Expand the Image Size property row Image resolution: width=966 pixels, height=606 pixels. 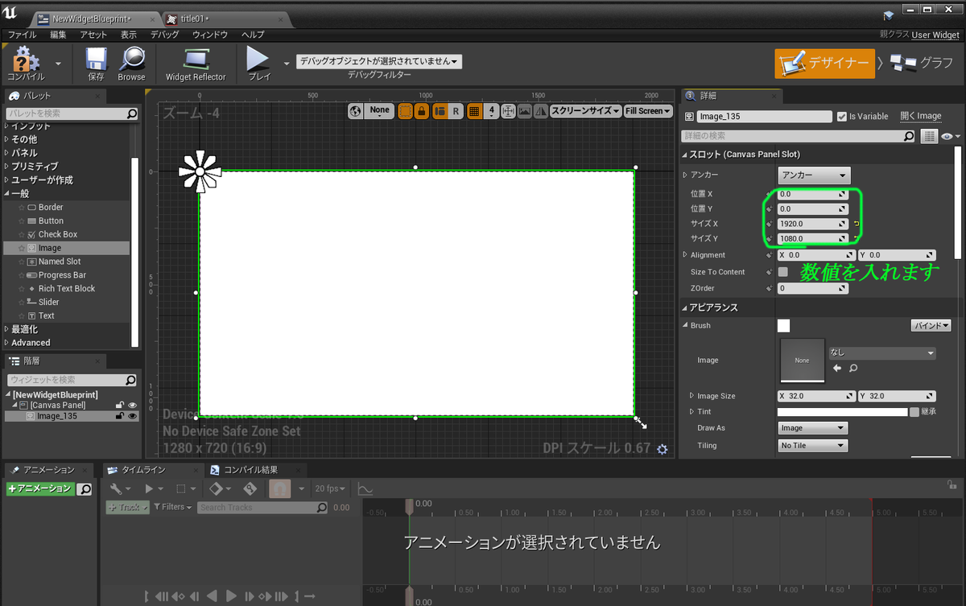[x=691, y=396]
